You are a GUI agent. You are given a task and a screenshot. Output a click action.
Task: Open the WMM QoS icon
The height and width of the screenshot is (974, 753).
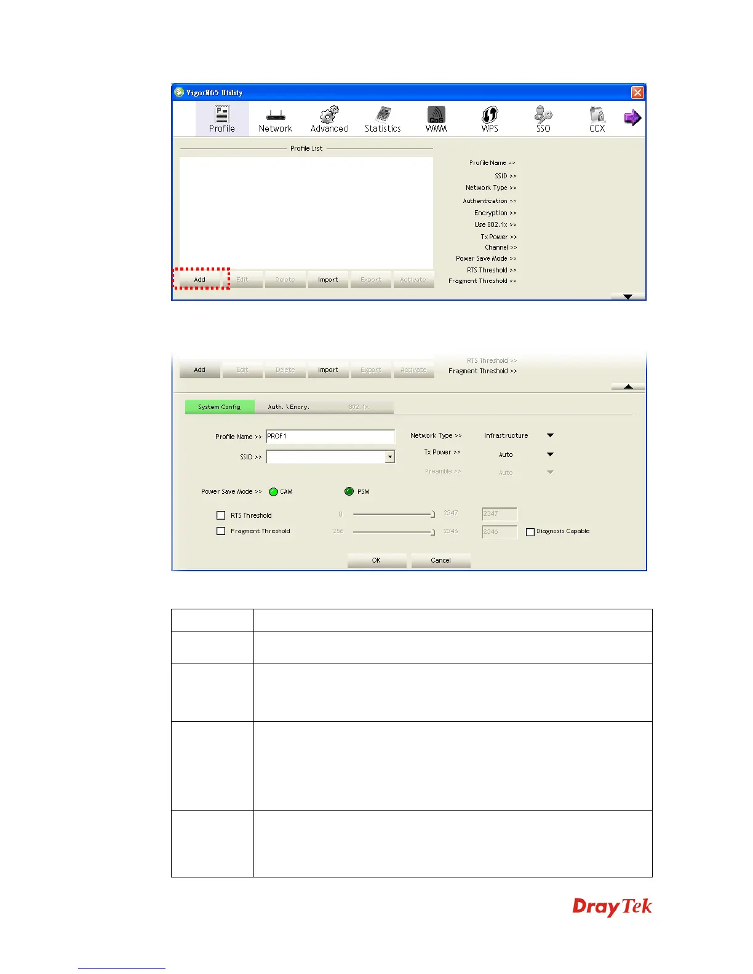pyautogui.click(x=436, y=119)
